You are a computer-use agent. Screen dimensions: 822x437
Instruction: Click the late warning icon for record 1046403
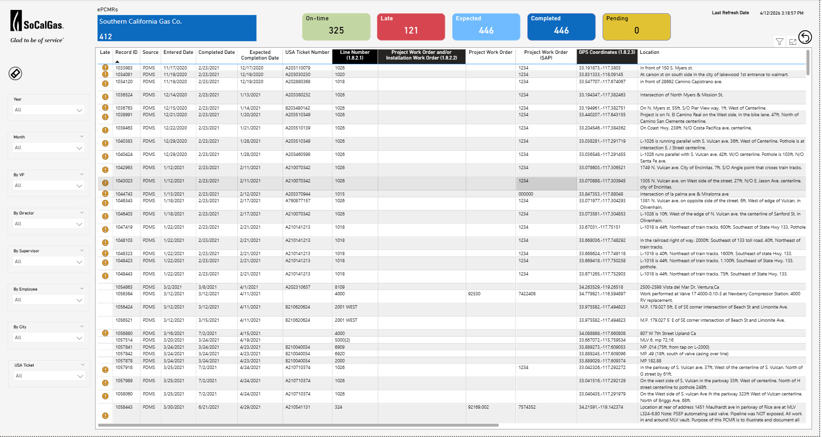105,216
